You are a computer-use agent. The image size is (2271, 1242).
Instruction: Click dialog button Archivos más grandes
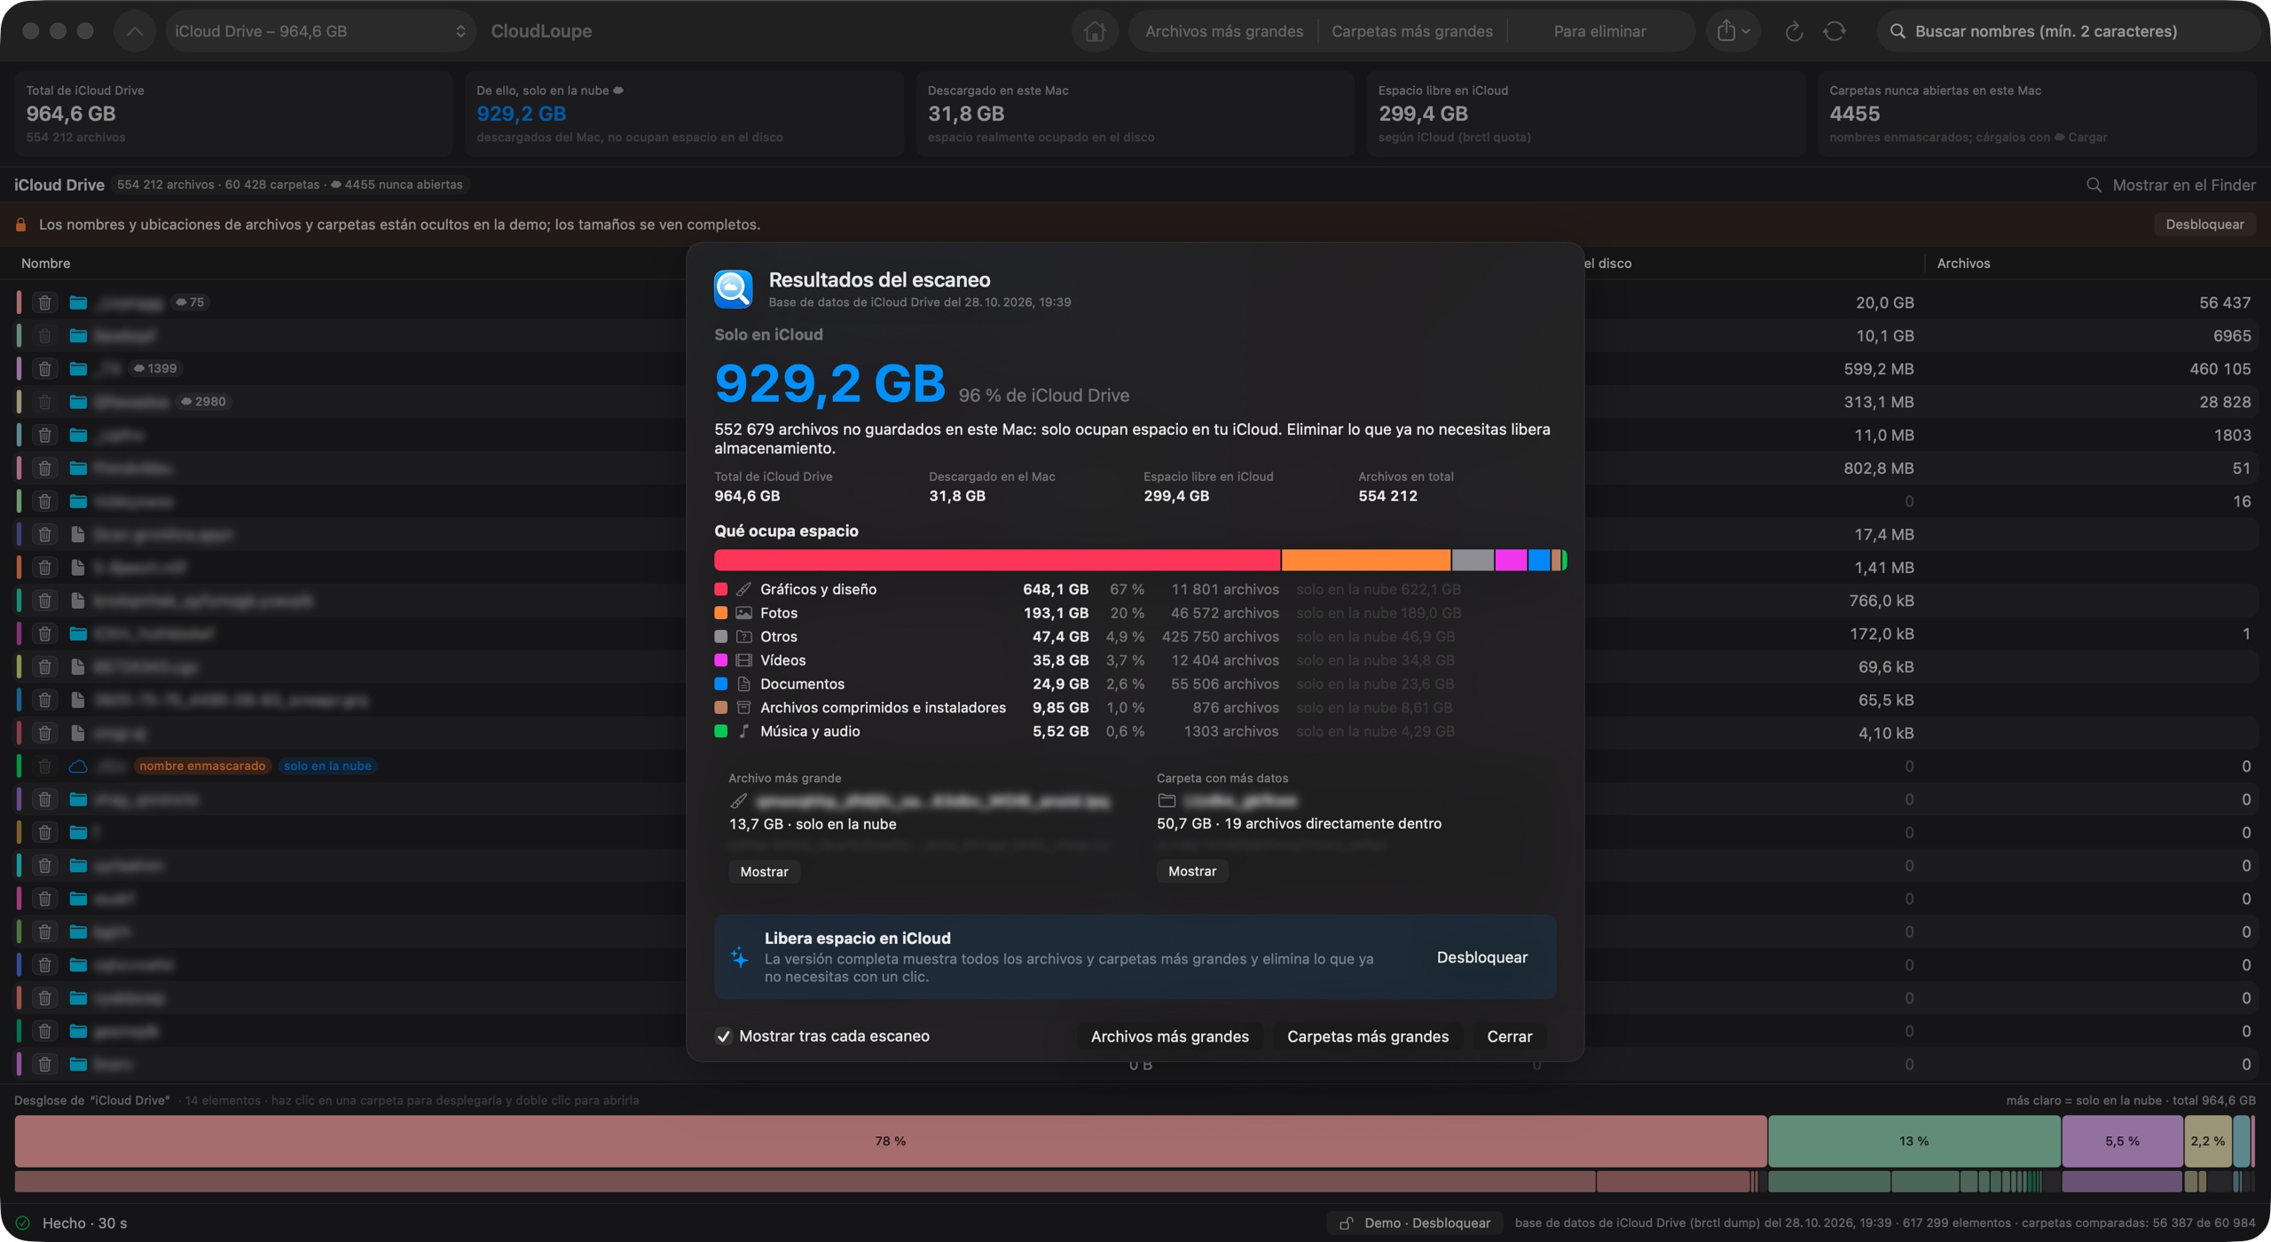coord(1169,1036)
